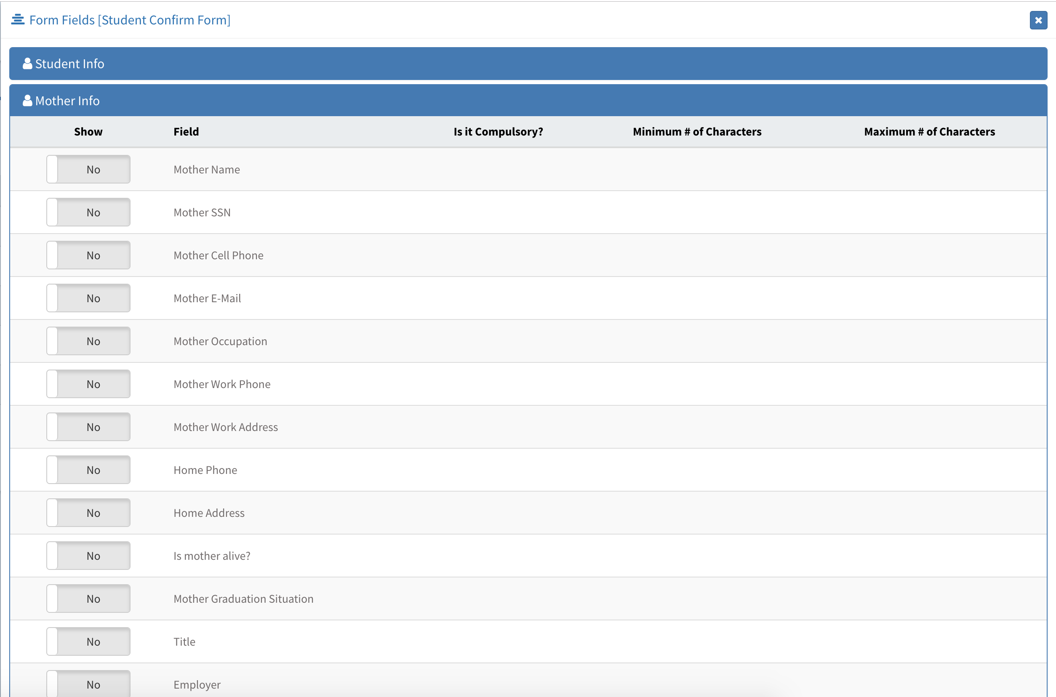Turn on Show for Mother Occupation
The height and width of the screenshot is (697, 1056).
coord(88,341)
